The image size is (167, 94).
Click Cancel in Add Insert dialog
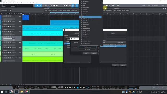94,53
